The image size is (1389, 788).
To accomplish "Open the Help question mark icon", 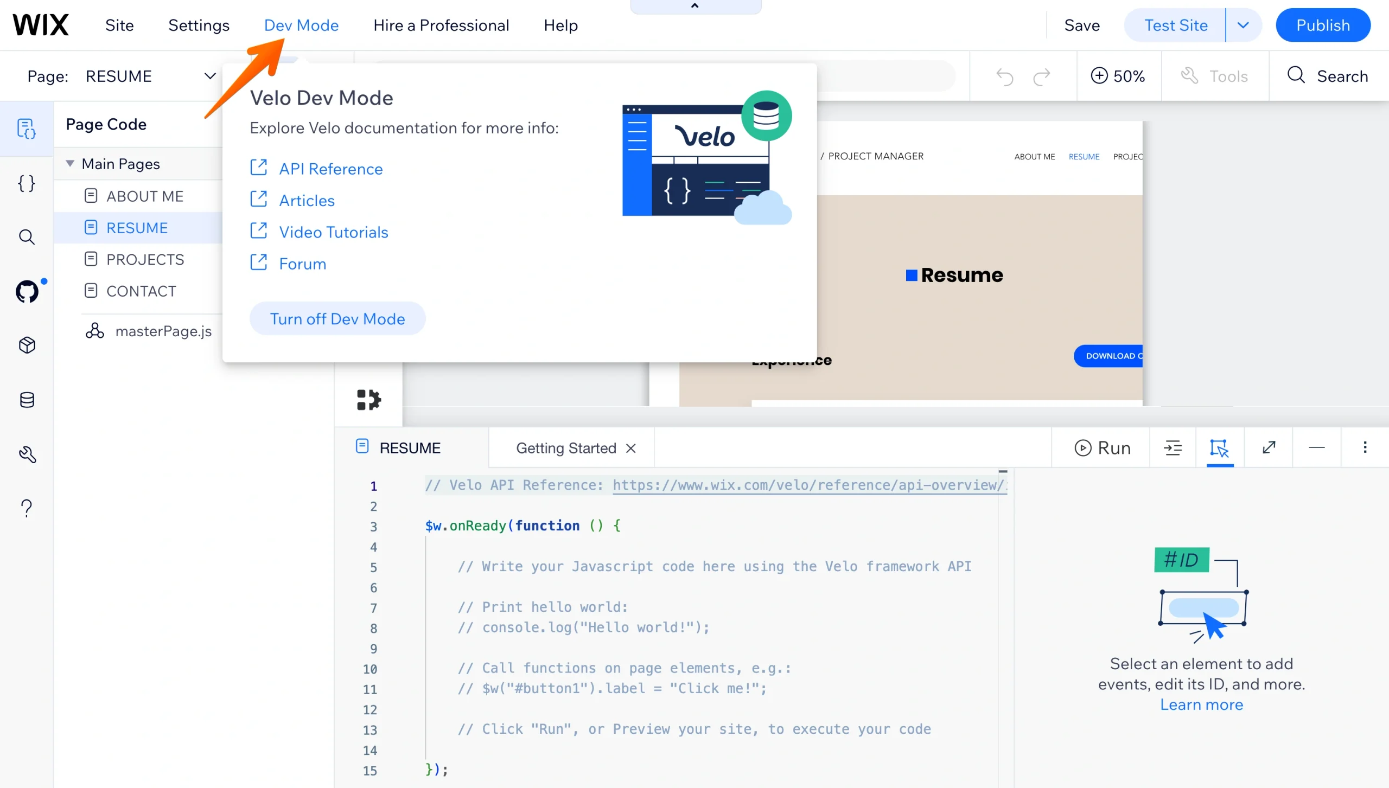I will point(27,508).
